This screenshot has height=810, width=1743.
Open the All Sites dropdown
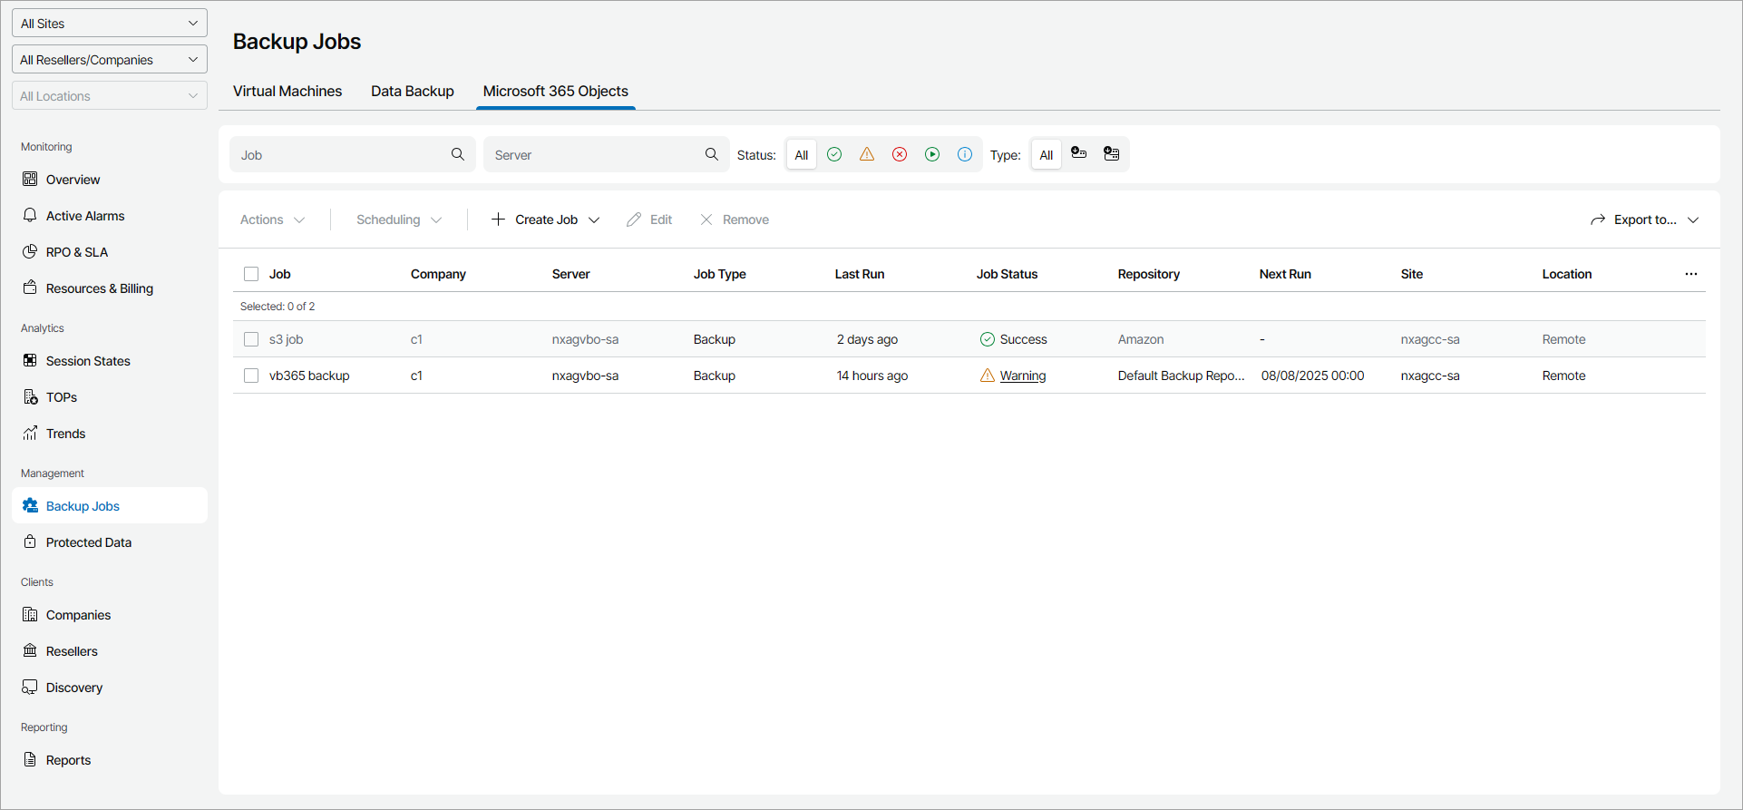[110, 23]
